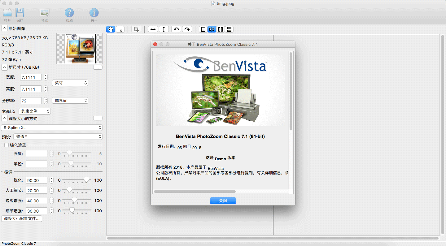Click the 宽度 stepper arrows
The width and height of the screenshot is (446, 246).
[x=46, y=77]
